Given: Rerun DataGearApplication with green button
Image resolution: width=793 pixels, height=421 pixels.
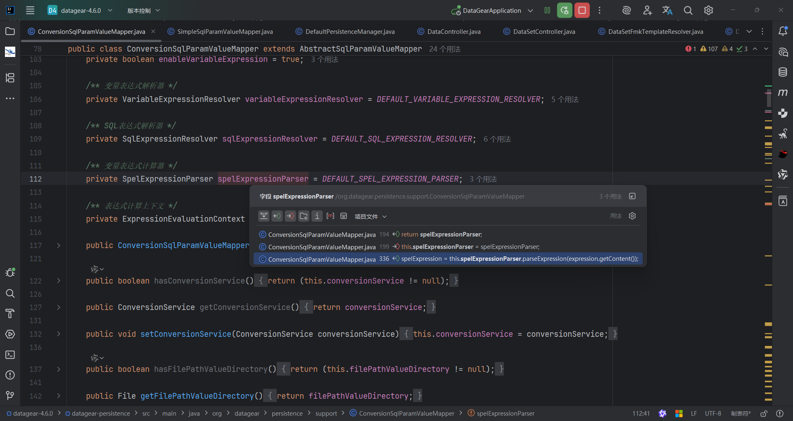Looking at the screenshot, I should point(565,10).
